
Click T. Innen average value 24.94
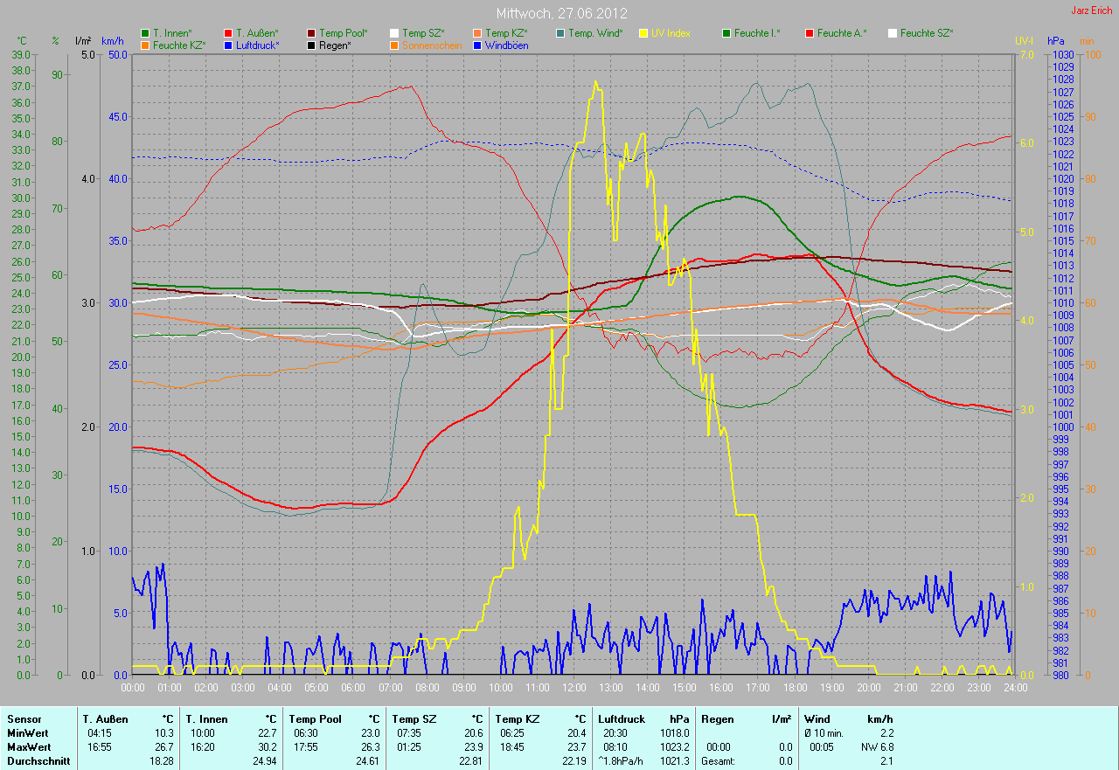[265, 761]
